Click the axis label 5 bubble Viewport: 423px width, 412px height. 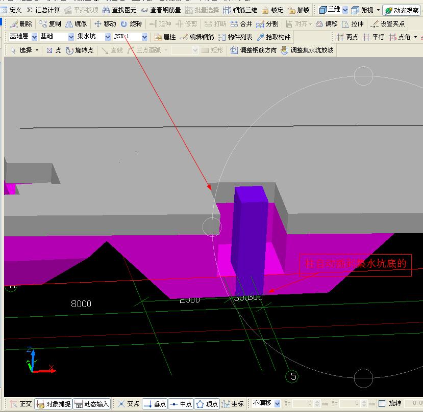[292, 376]
